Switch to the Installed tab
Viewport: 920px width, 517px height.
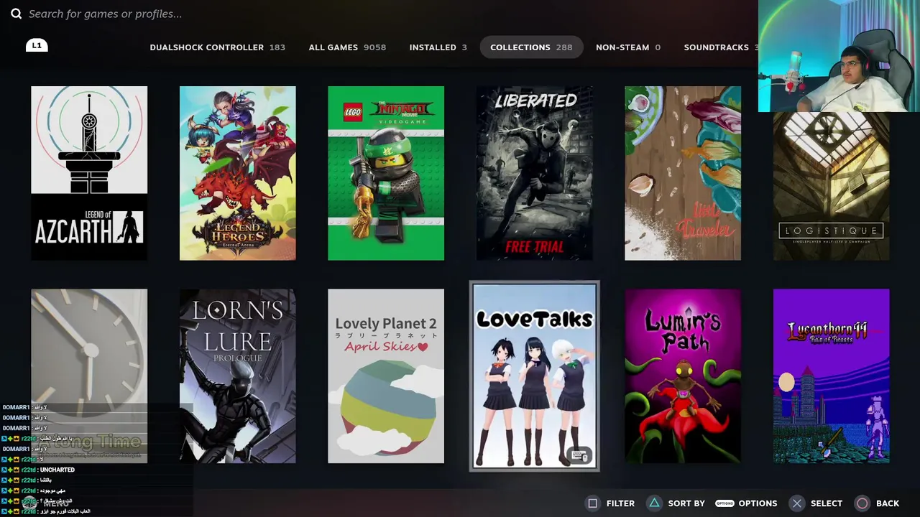(x=438, y=47)
